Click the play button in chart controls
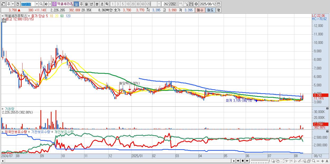The height and width of the screenshot is (164, 330). coord(234,161)
